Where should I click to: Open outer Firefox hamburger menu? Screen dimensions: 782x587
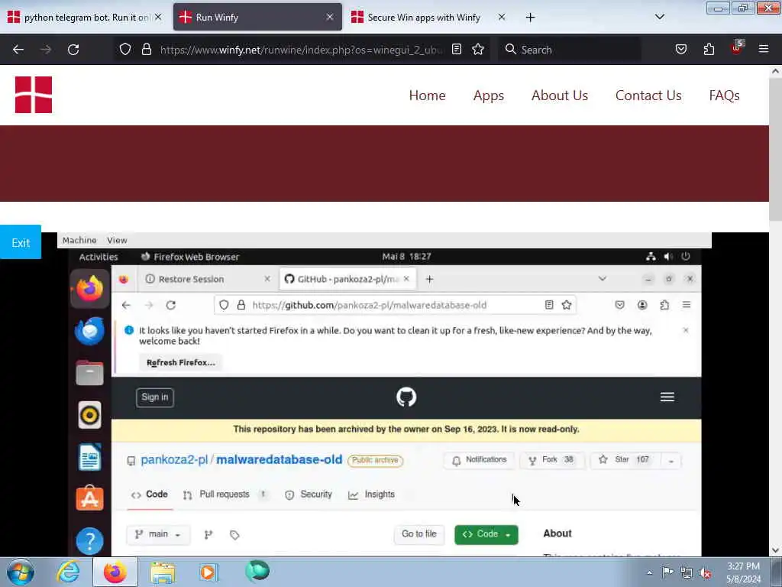764,49
